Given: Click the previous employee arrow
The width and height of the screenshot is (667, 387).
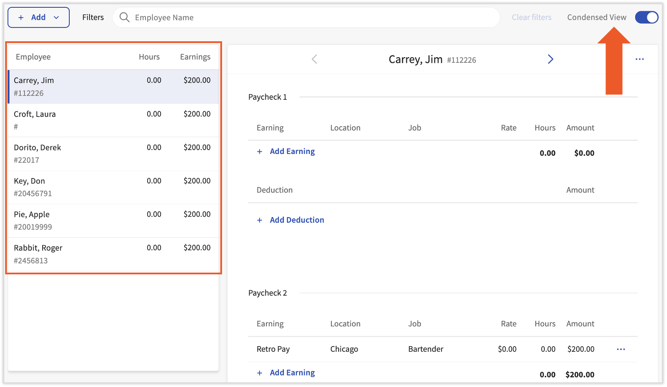Looking at the screenshot, I should coord(315,59).
